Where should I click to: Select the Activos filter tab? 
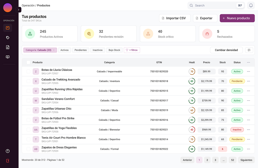tap(64, 50)
